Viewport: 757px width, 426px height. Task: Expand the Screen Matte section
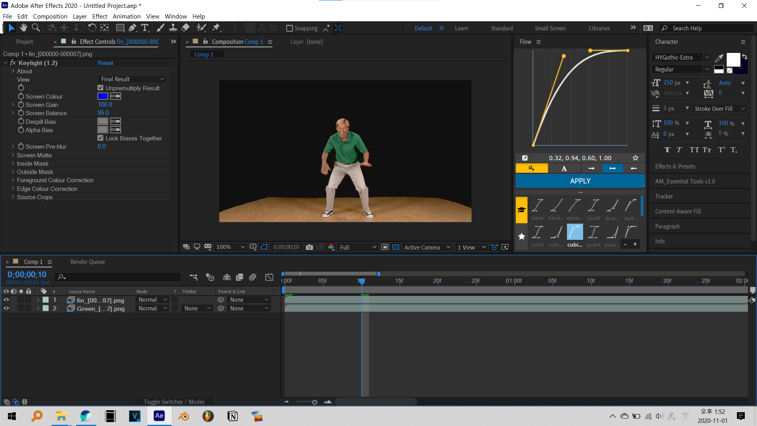click(13, 155)
